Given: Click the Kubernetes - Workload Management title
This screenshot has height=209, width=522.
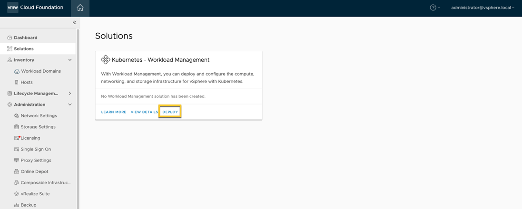Looking at the screenshot, I should coord(160,60).
